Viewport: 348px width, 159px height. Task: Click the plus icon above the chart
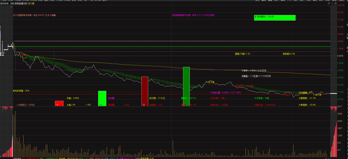click(329, 4)
